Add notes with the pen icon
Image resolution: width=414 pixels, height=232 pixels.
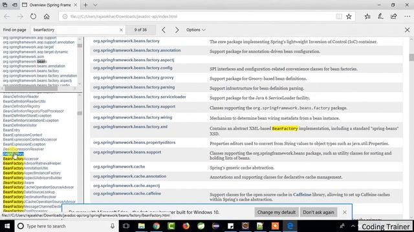pyautogui.click(x=380, y=16)
